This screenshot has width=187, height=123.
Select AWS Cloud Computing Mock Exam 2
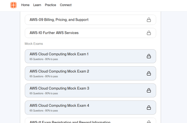point(59,71)
